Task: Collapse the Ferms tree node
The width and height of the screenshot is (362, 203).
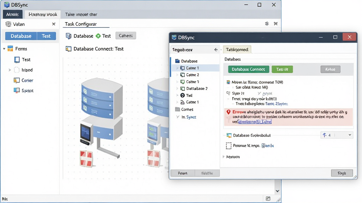Action: pyautogui.click(x=4, y=49)
